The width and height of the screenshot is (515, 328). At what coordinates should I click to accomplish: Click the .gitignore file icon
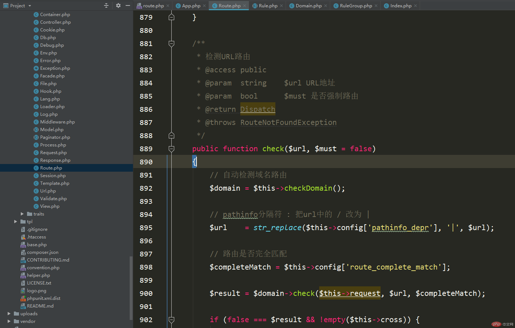23,229
